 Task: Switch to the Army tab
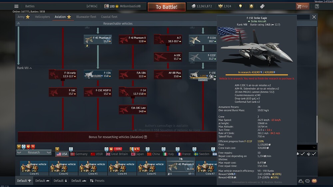point(24,17)
